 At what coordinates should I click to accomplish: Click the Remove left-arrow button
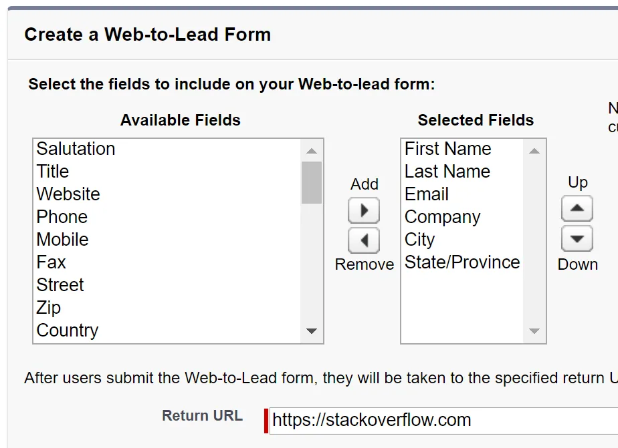point(364,240)
